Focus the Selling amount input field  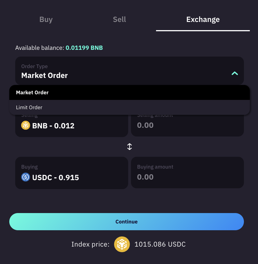pos(187,126)
